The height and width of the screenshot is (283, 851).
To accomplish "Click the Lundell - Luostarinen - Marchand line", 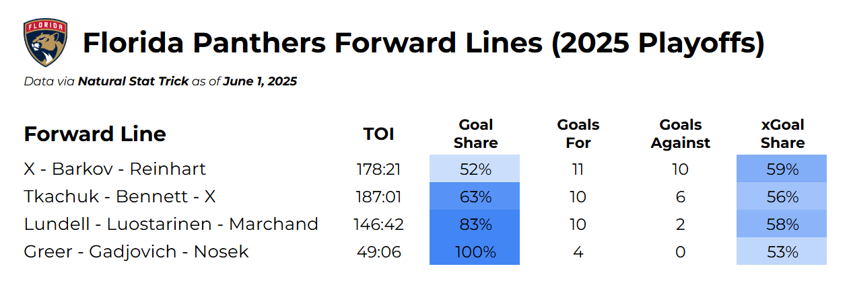I will click(171, 224).
